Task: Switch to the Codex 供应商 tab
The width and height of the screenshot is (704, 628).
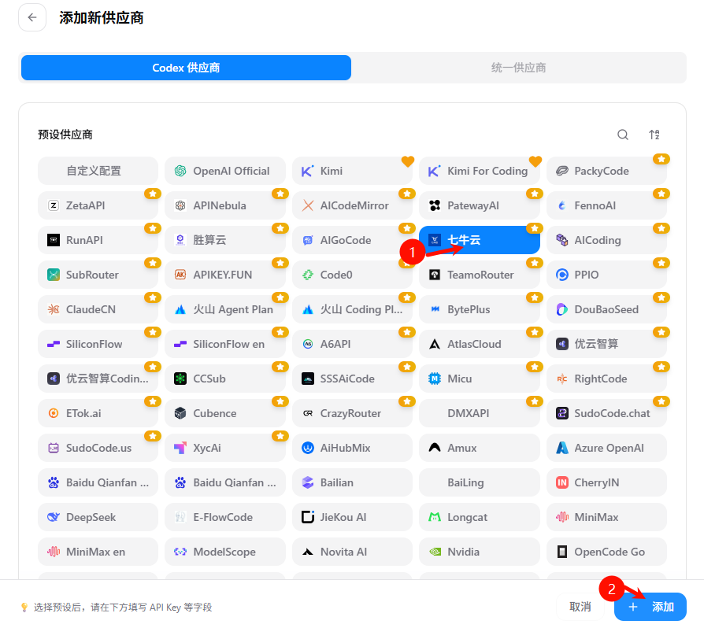Action: pyautogui.click(x=186, y=68)
